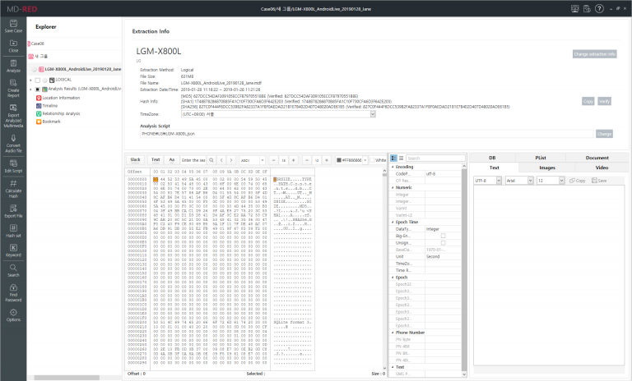Toggle the White checkbox in hex toolbar
This screenshot has width=632, height=381.
(x=372, y=160)
